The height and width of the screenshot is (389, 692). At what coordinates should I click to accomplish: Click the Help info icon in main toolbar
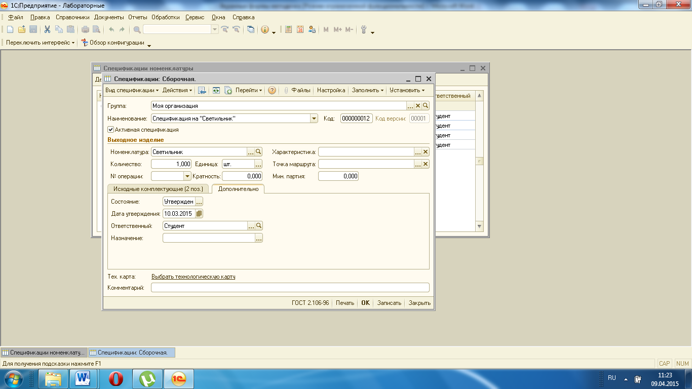tap(265, 29)
